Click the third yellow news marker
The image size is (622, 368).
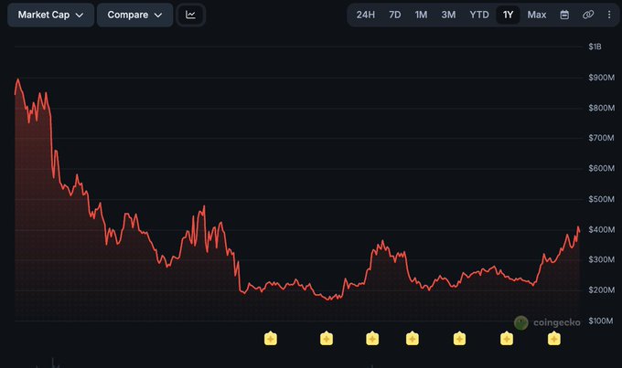pos(372,339)
